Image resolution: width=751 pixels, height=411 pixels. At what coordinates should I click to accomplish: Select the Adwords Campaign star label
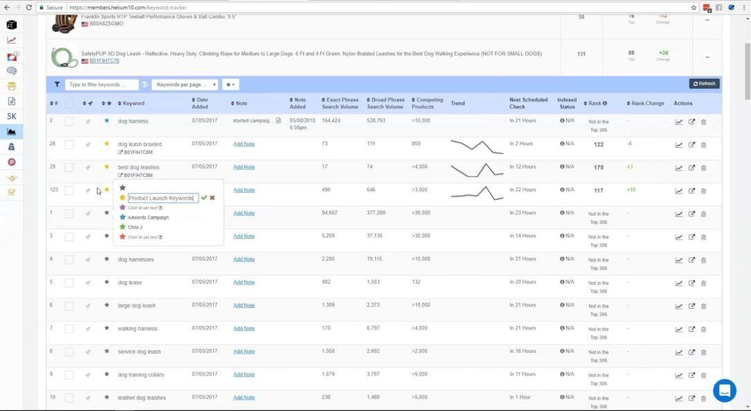click(148, 217)
